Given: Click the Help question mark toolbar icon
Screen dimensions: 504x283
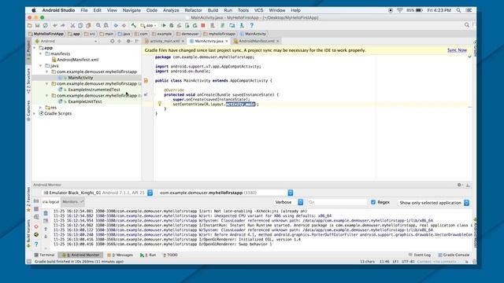Looking at the screenshot, I should pos(252,25).
